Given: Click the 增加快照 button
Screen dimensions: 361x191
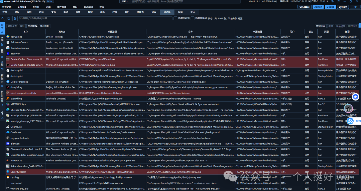Looking at the screenshot, I should [321, 26].
